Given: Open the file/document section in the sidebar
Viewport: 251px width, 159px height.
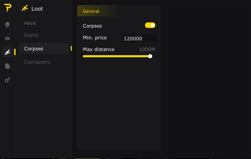Looking at the screenshot, I should (8, 66).
